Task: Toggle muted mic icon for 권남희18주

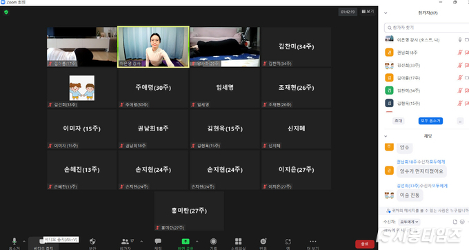Action: (x=460, y=52)
